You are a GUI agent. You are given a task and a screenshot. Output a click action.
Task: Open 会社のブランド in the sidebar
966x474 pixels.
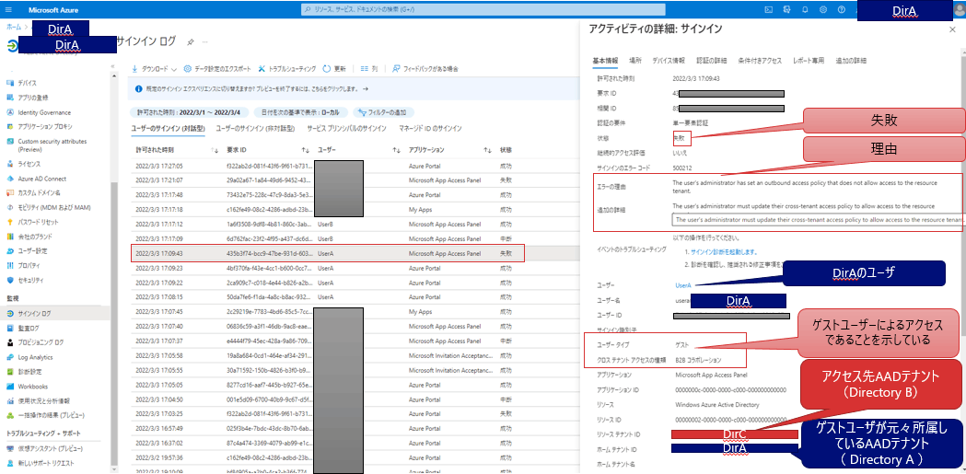[34, 237]
